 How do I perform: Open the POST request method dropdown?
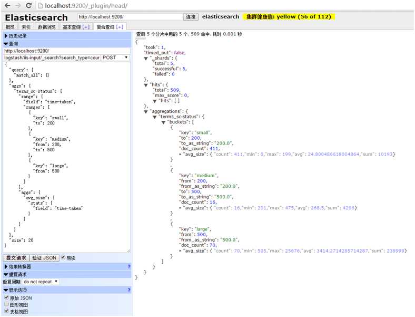pyautogui.click(x=115, y=57)
